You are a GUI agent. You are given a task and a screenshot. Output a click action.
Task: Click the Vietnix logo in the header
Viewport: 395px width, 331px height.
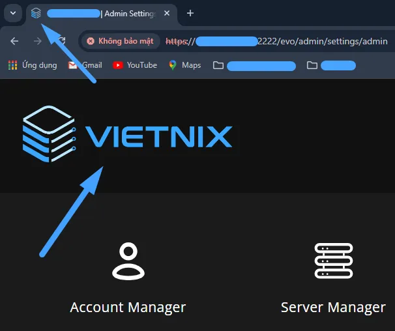[x=128, y=134]
